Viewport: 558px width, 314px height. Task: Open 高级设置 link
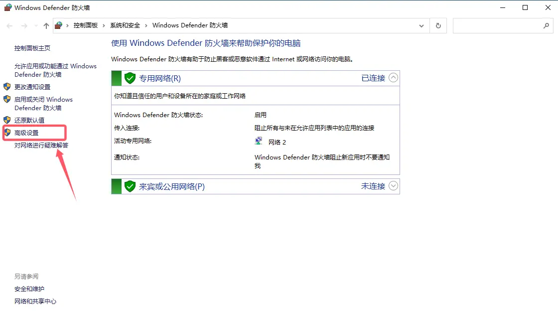coord(26,133)
